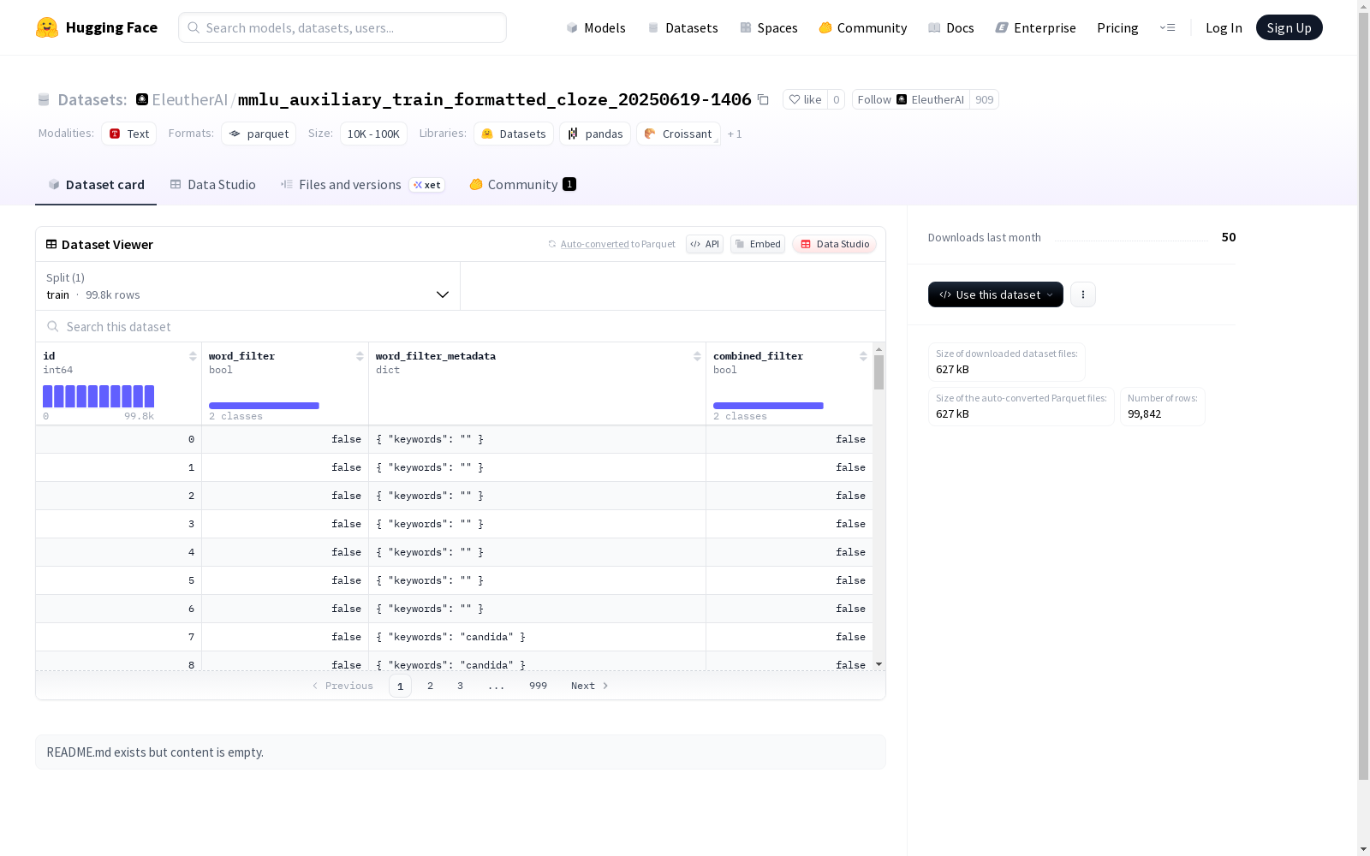Open Data Studio from the viewer header

coord(834,244)
